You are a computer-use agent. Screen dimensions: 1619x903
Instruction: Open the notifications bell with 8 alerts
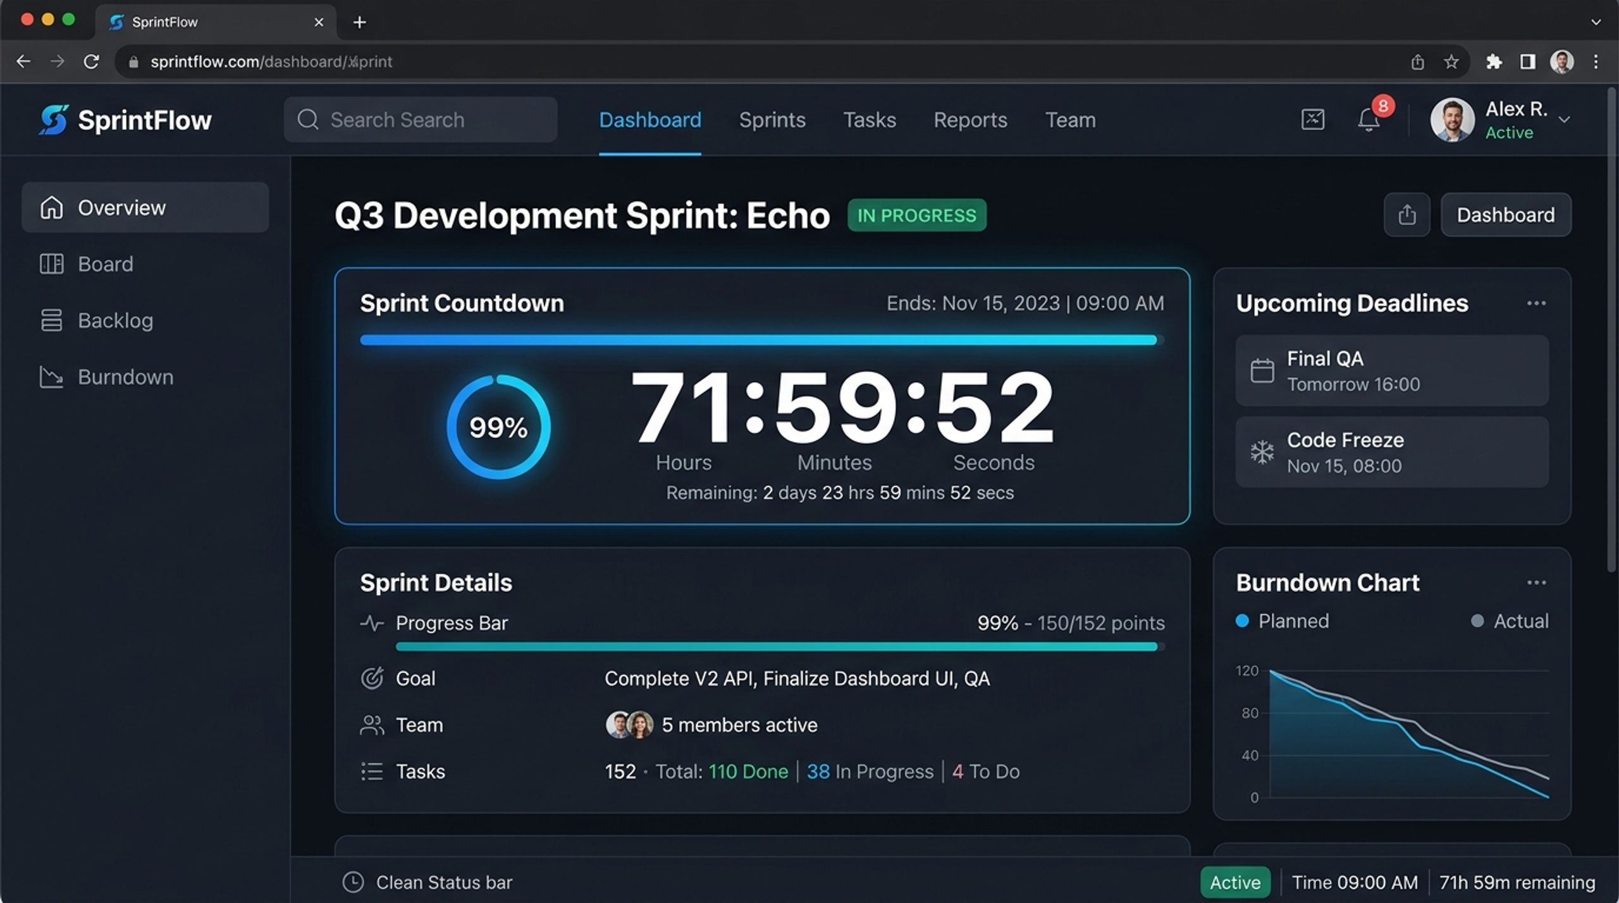click(1369, 119)
